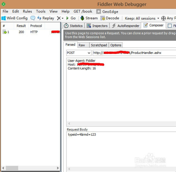The image size is (176, 172).
Task: Open the Help menu
Action: (x=65, y=11)
